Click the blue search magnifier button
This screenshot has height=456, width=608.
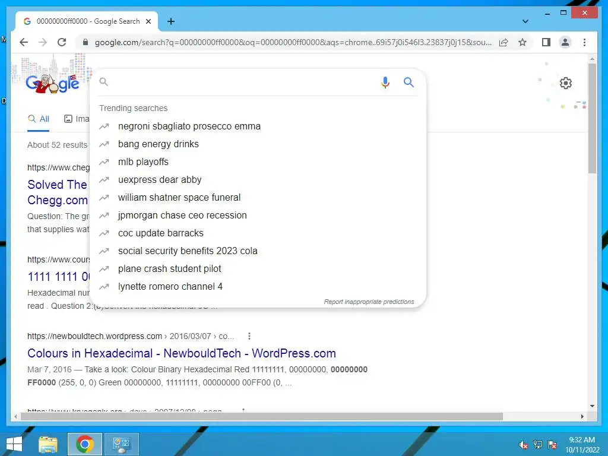(408, 82)
